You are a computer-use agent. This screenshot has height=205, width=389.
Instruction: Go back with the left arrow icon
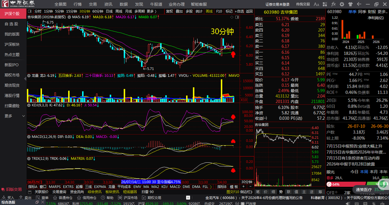(x=359, y=4)
